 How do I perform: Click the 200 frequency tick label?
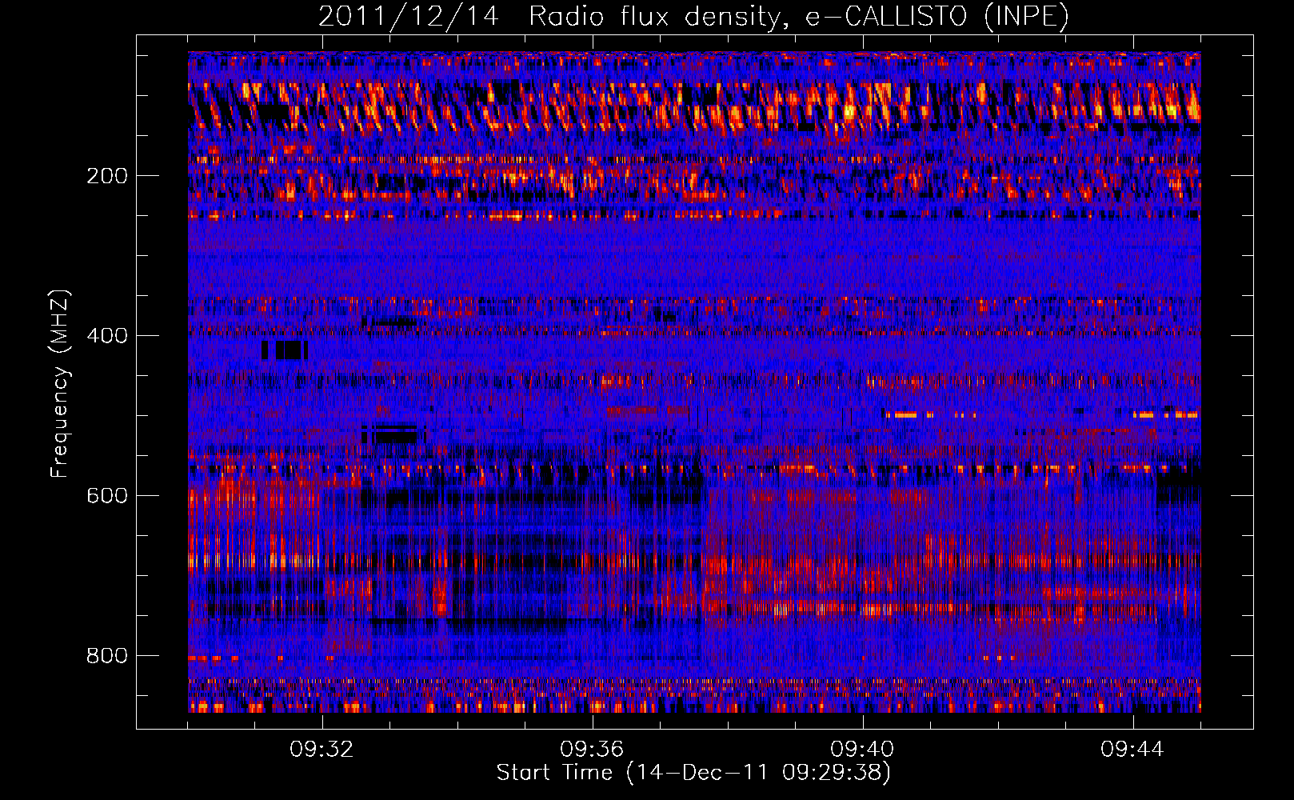point(107,176)
